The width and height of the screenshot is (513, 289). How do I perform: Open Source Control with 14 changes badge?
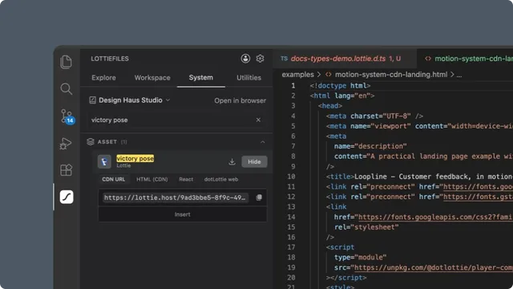pyautogui.click(x=67, y=116)
